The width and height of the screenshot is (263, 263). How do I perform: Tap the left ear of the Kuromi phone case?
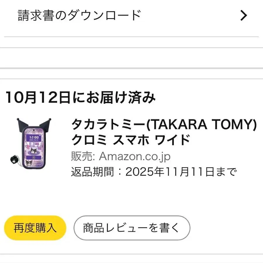point(21,122)
